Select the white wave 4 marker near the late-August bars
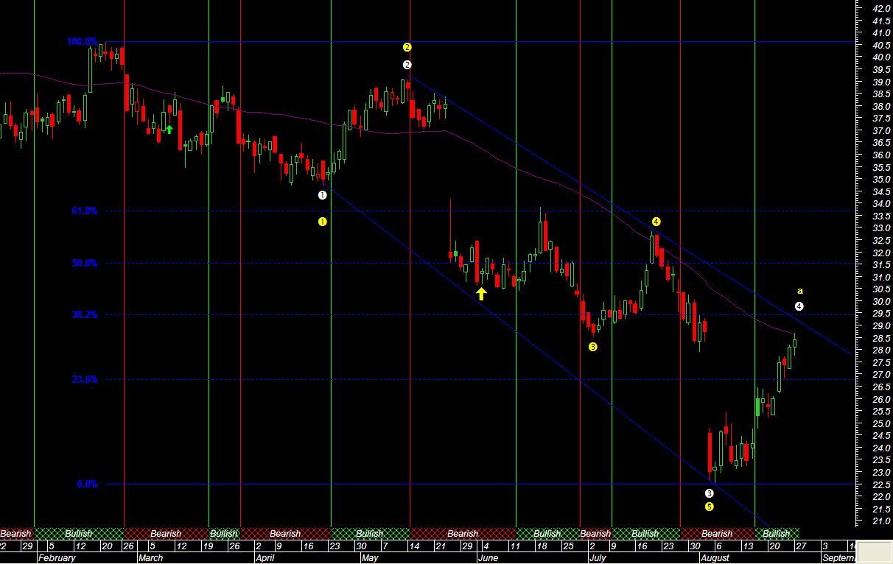 [799, 306]
